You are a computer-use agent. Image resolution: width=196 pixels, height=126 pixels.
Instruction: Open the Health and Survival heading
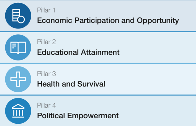coord(71,84)
